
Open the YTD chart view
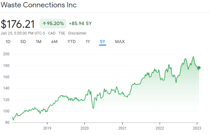(x=72, y=42)
